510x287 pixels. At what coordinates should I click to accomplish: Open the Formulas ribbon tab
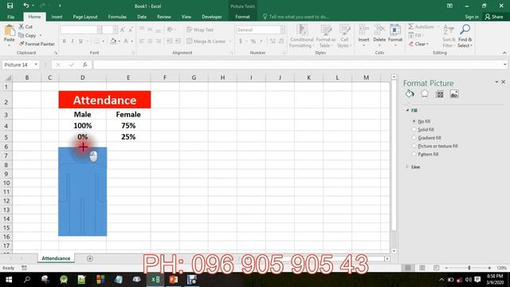pyautogui.click(x=117, y=17)
